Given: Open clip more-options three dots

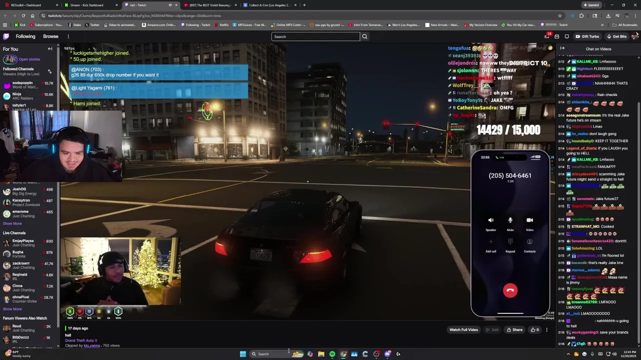Looking at the screenshot, I should pos(547,329).
